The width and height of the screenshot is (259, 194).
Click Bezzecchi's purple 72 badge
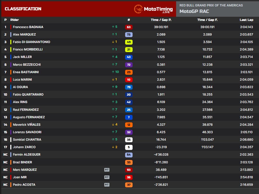click(129, 65)
